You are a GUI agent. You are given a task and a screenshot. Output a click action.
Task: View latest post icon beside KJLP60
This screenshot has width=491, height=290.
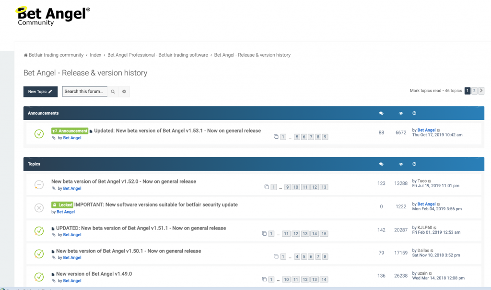point(435,228)
